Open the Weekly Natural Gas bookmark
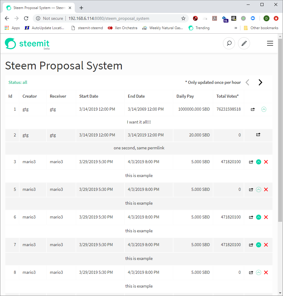283x296 pixels. point(163,28)
